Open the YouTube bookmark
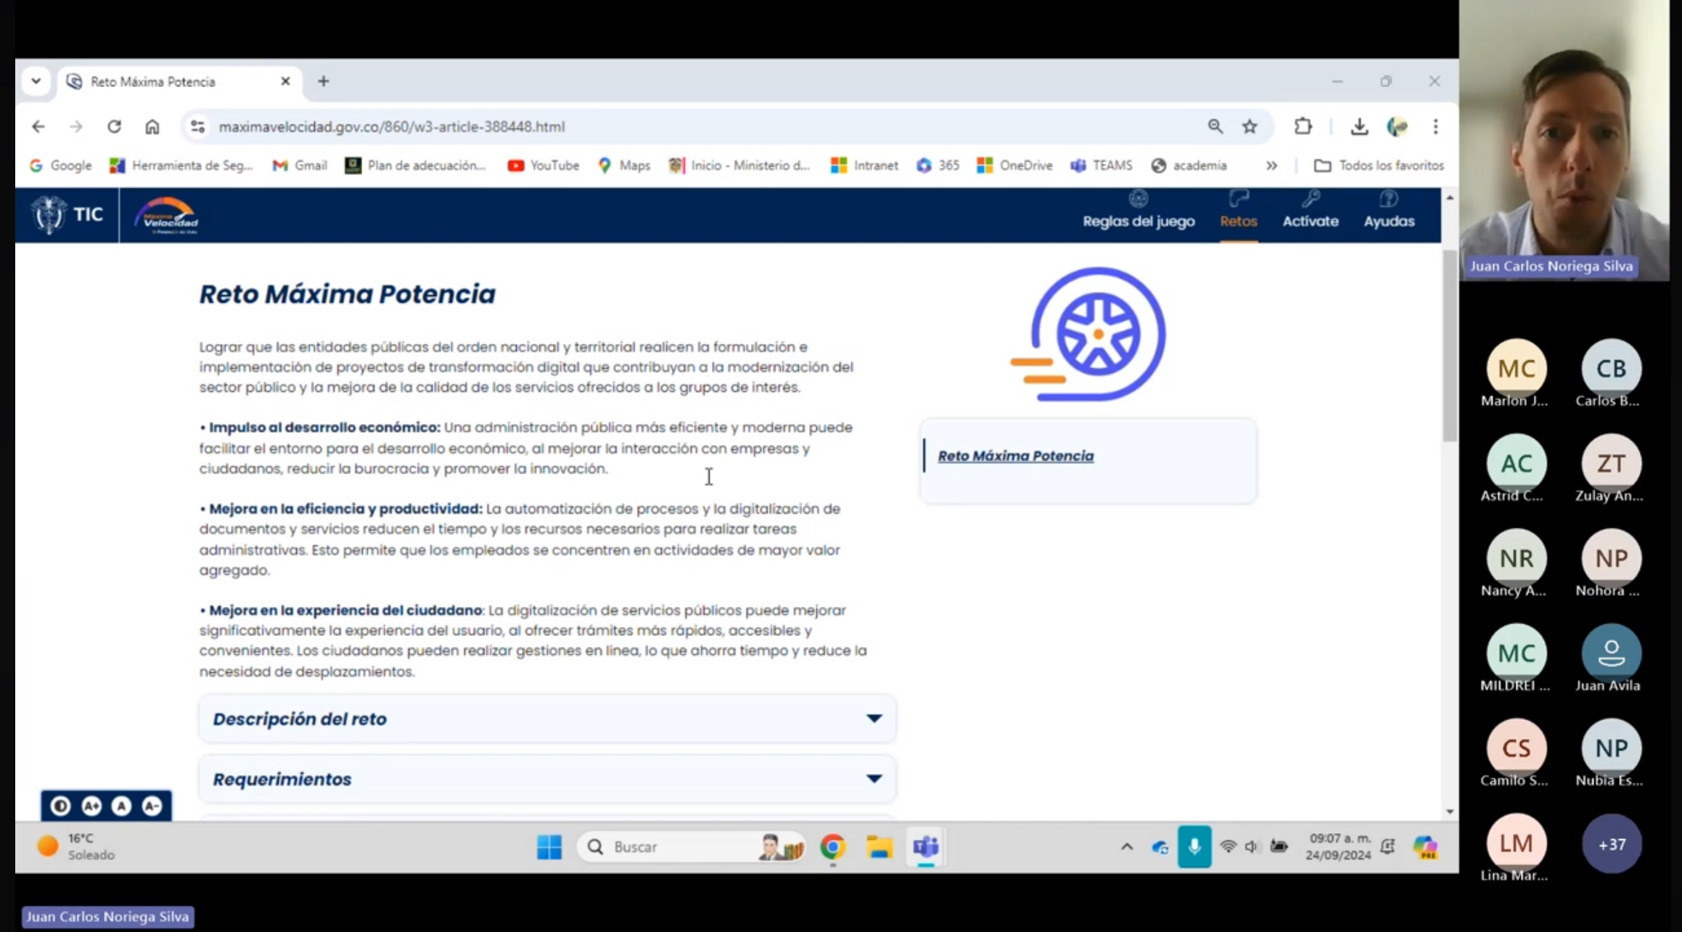Viewport: 1682px width, 932px height. pyautogui.click(x=543, y=165)
